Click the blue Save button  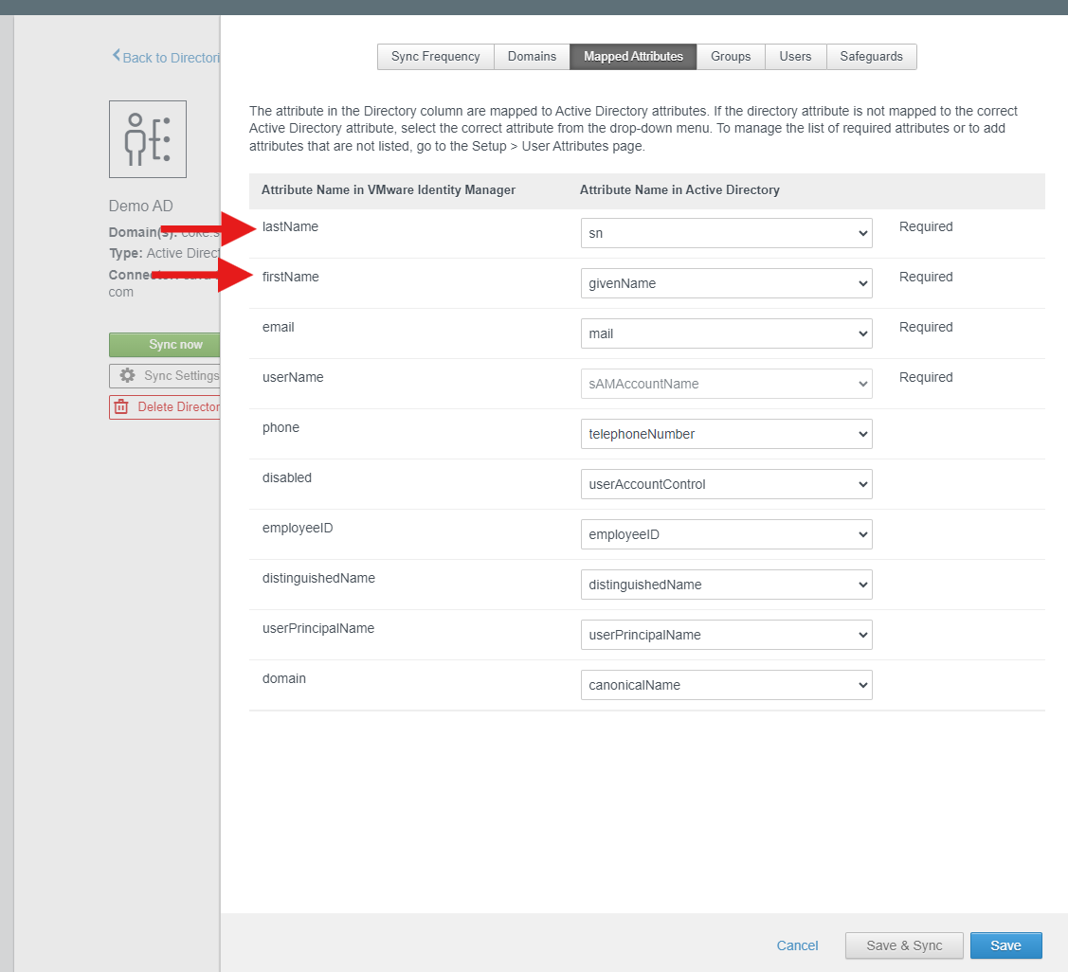[1005, 945]
